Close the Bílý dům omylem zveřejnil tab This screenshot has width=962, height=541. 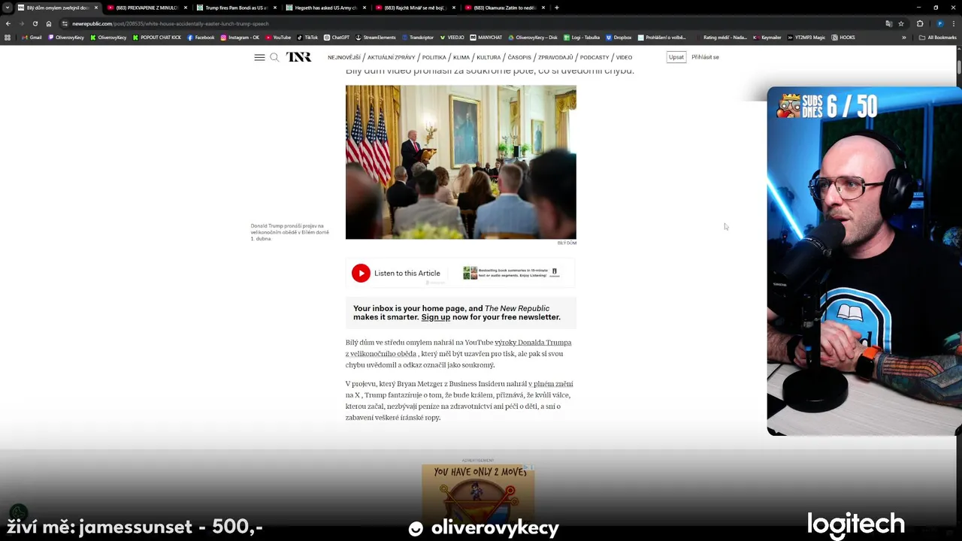coord(96,8)
